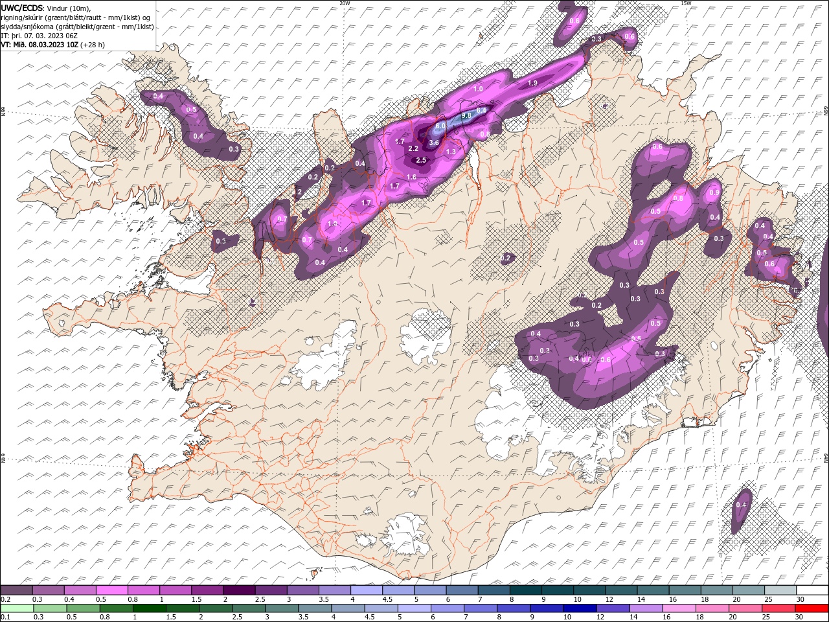
Task: Click the 2.2 precipitation value on the map
Action: point(413,148)
